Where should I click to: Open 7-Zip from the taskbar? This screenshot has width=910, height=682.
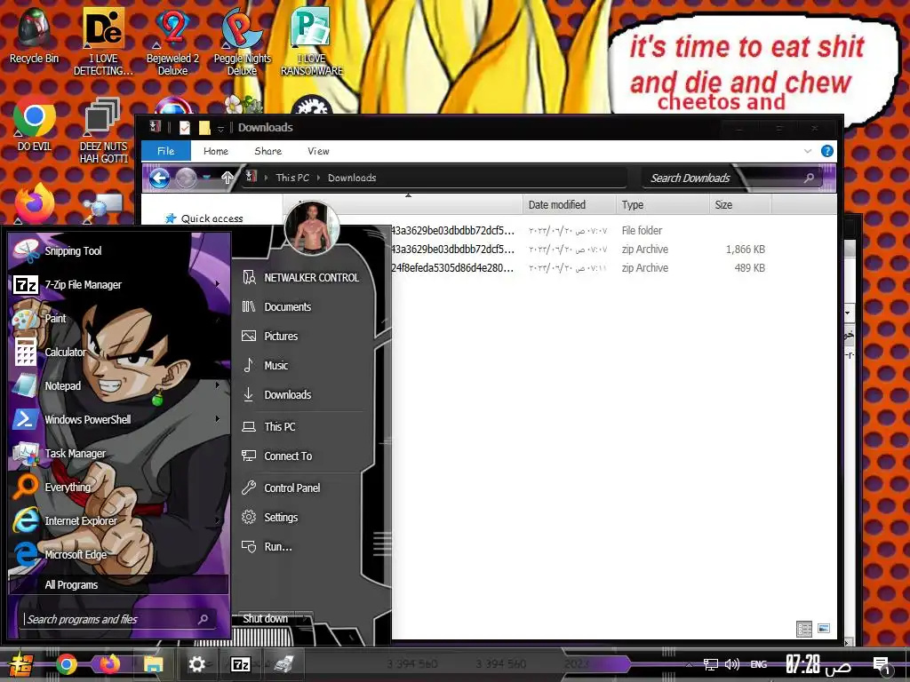click(240, 664)
